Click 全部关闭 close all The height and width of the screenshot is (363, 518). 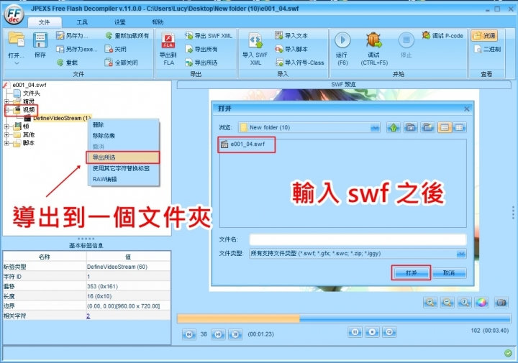(x=121, y=63)
